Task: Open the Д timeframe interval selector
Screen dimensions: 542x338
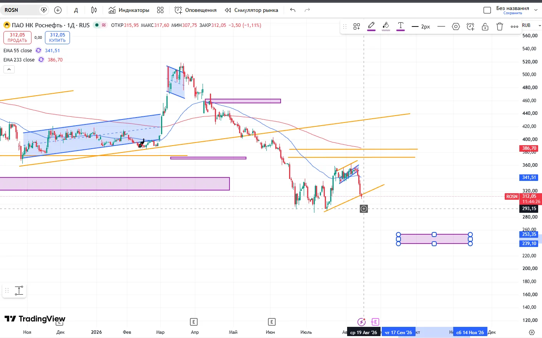Action: (x=76, y=10)
